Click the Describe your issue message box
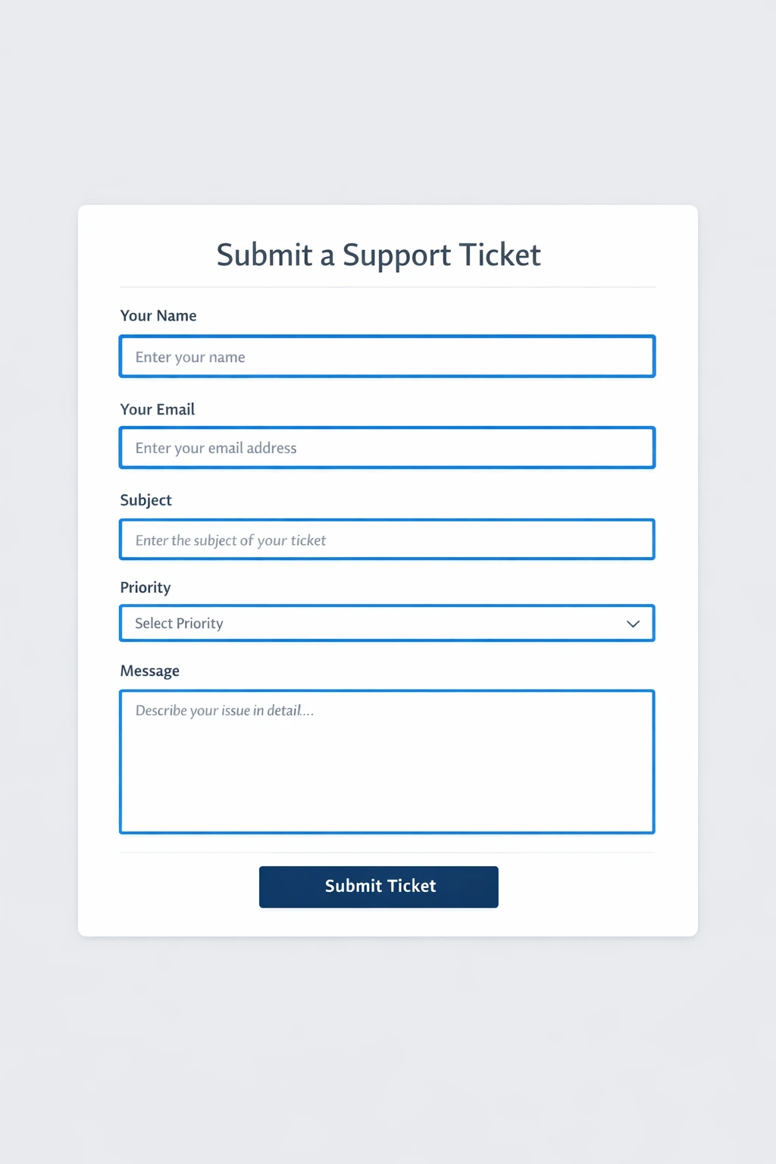This screenshot has height=1164, width=776. tap(386, 762)
